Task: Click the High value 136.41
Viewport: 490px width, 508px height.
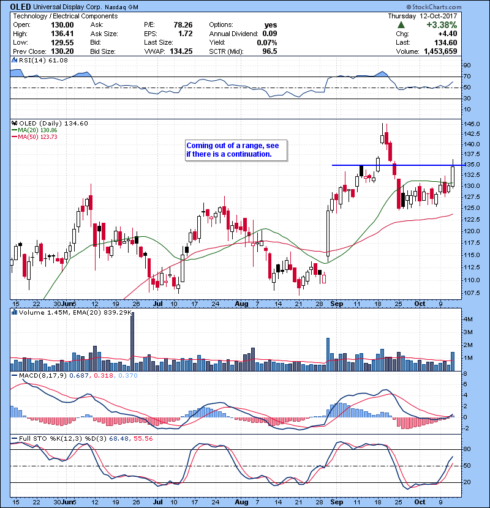Action: (x=62, y=34)
